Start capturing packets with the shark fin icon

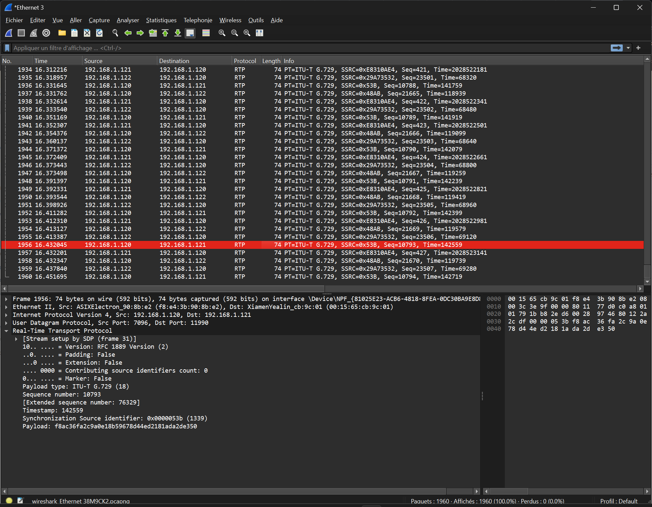(x=9, y=33)
